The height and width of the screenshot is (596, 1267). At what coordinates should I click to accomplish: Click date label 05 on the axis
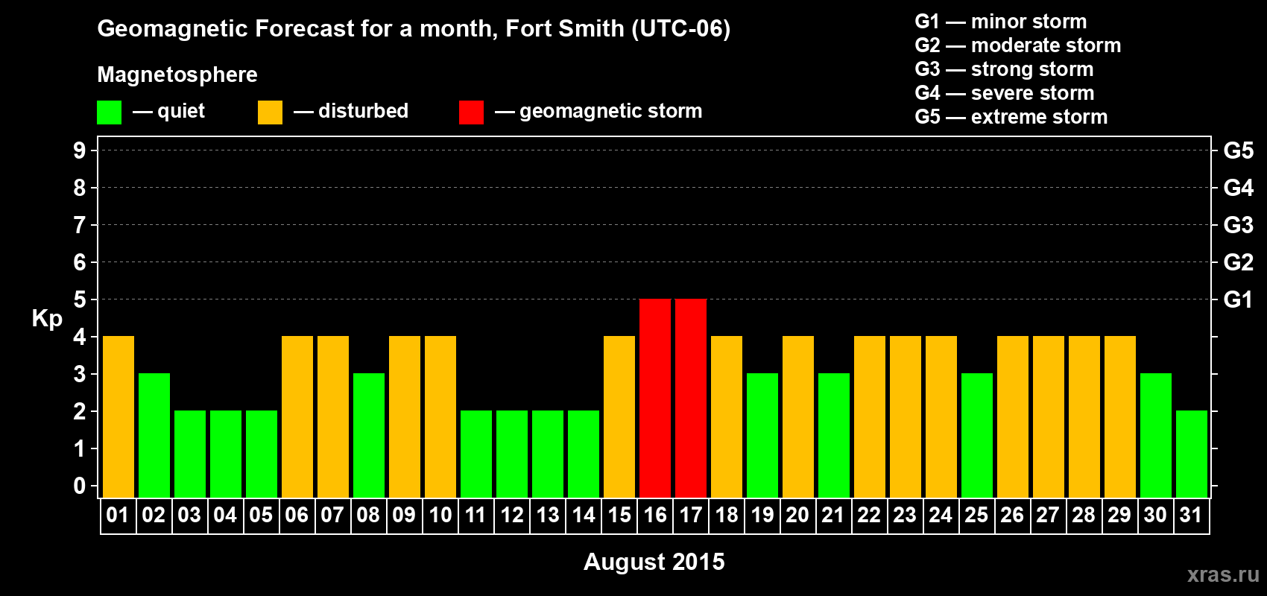coord(261,515)
